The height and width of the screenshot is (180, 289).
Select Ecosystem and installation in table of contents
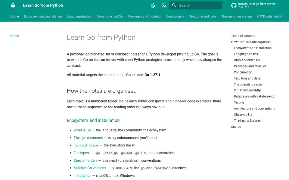pyautogui.click(x=253, y=48)
